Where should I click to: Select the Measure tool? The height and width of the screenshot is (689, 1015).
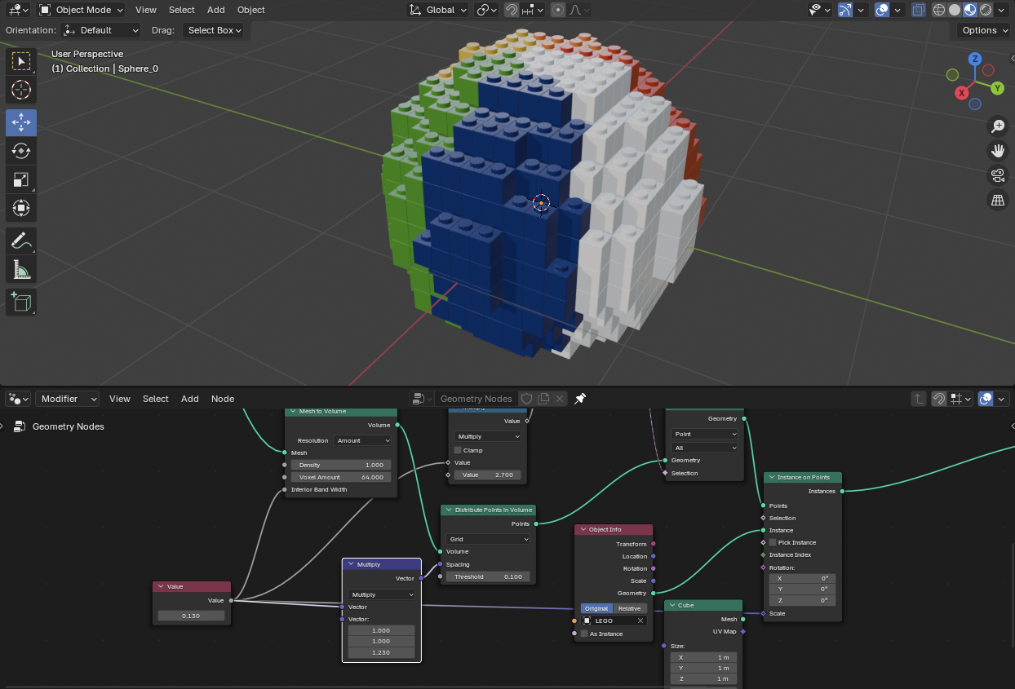[21, 269]
